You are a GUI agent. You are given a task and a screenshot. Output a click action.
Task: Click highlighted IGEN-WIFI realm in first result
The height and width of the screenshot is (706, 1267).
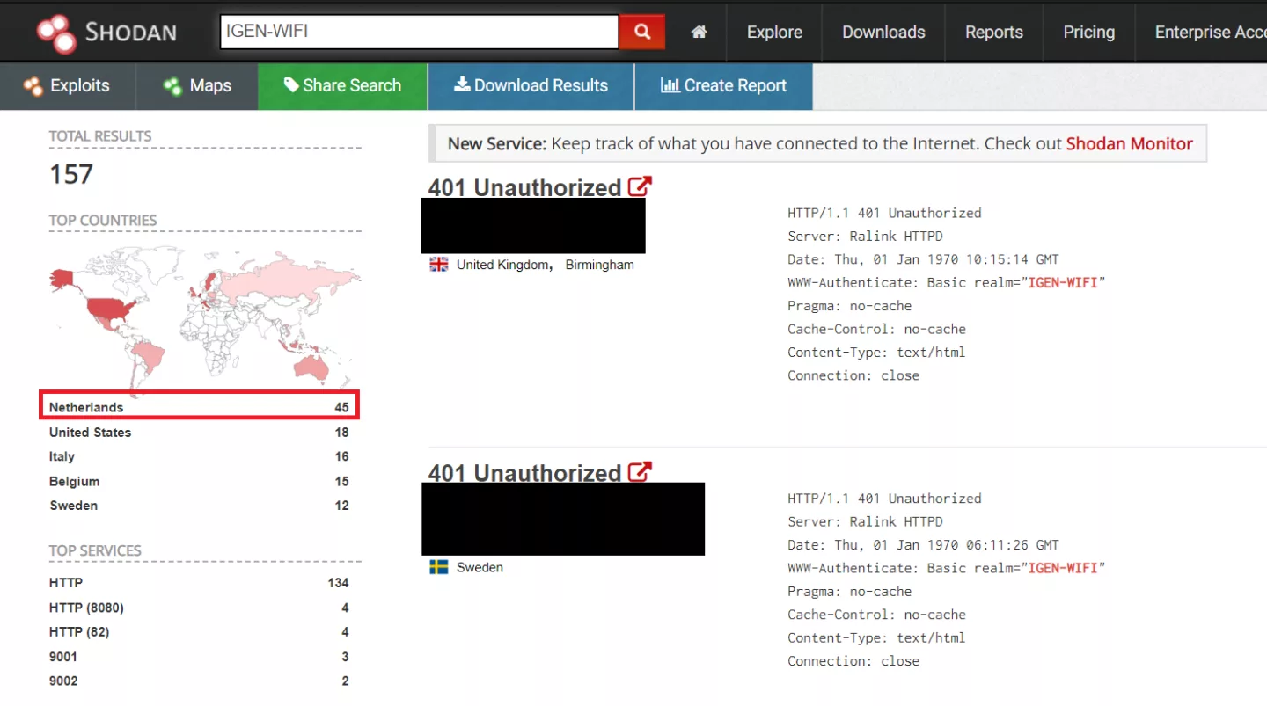pyautogui.click(x=1063, y=282)
